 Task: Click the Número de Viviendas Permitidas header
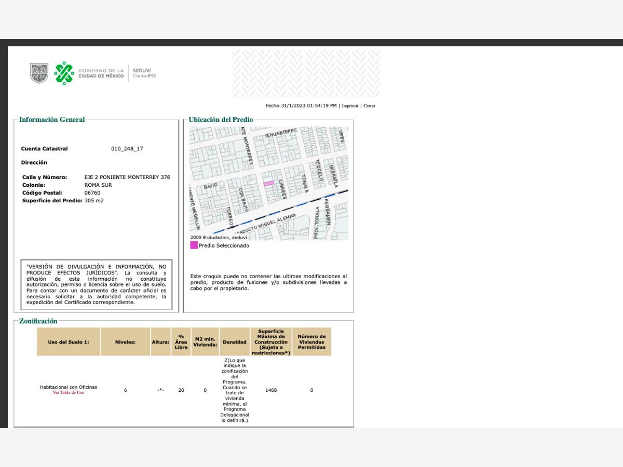311,342
